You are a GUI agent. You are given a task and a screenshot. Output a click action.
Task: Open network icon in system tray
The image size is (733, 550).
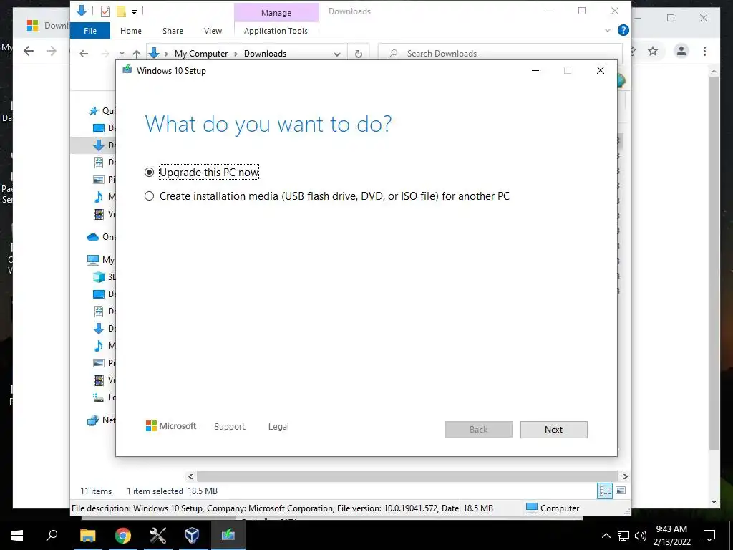click(623, 536)
